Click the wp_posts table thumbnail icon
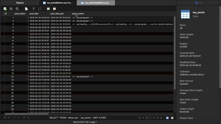Screen dimensions: 221x124 click(x=185, y=14)
